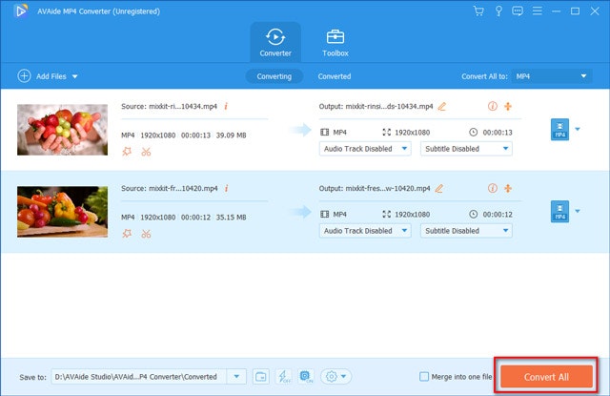Click the Add Files plus icon

tap(24, 76)
